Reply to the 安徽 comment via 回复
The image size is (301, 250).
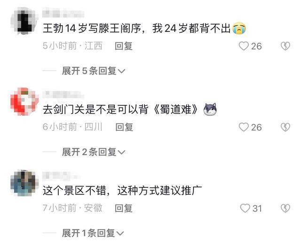point(124,208)
